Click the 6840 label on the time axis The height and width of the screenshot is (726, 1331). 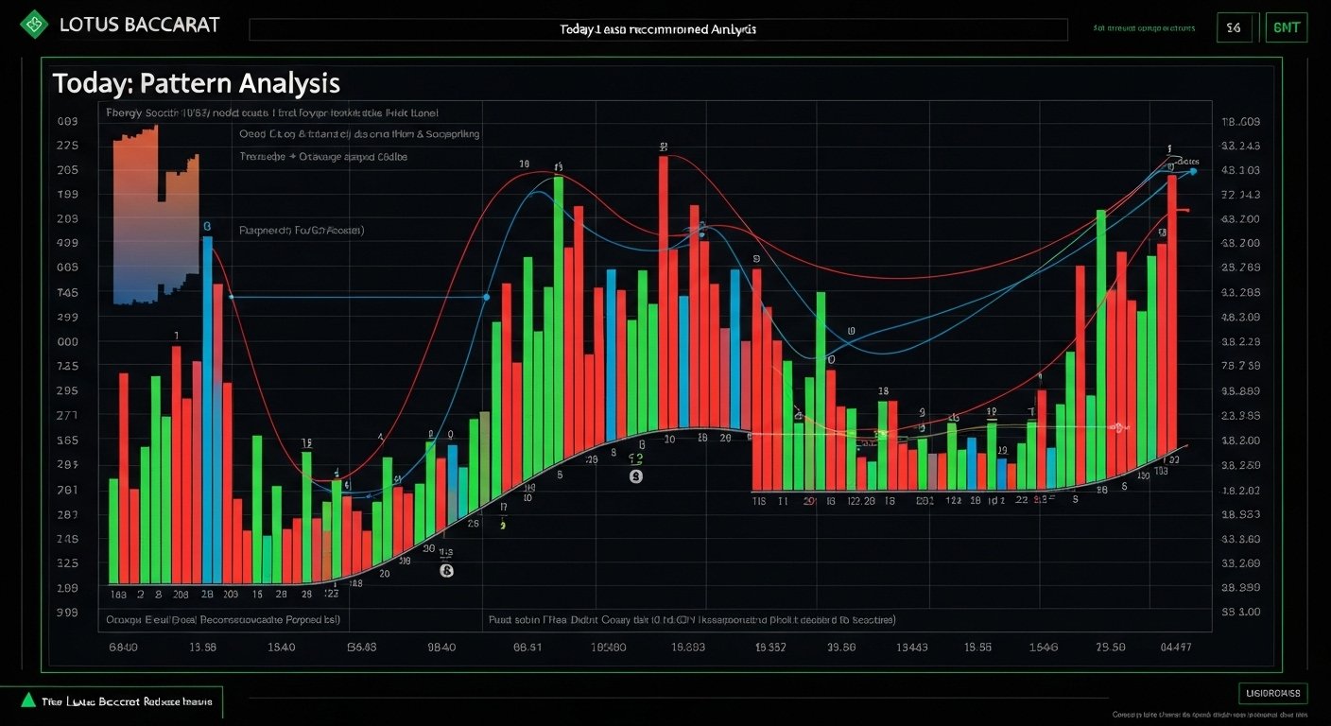(x=123, y=648)
